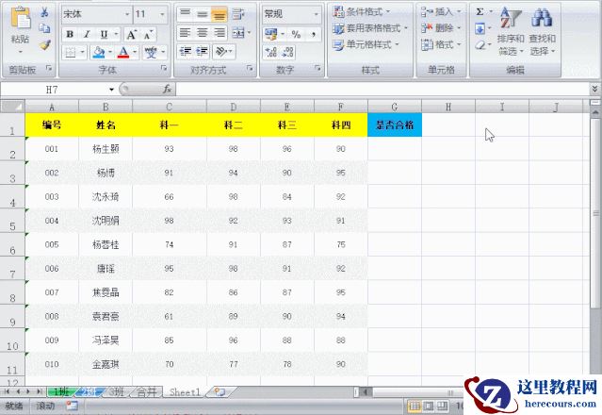The image size is (602, 415).
Task: Click 删除 delete cells button
Action: click(441, 28)
